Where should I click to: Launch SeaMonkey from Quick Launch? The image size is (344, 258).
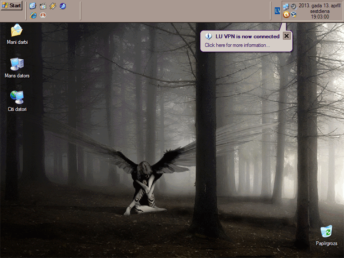(x=63, y=6)
